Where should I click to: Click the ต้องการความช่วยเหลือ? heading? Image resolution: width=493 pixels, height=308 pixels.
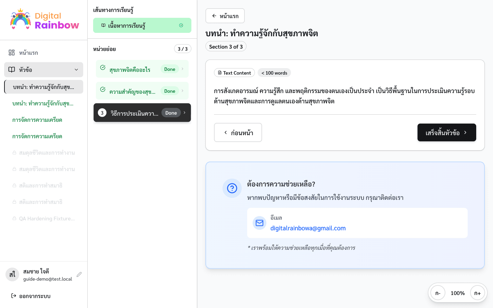click(281, 184)
